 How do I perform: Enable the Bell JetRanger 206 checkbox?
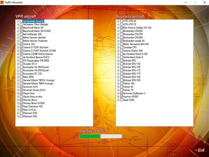coord(21,34)
